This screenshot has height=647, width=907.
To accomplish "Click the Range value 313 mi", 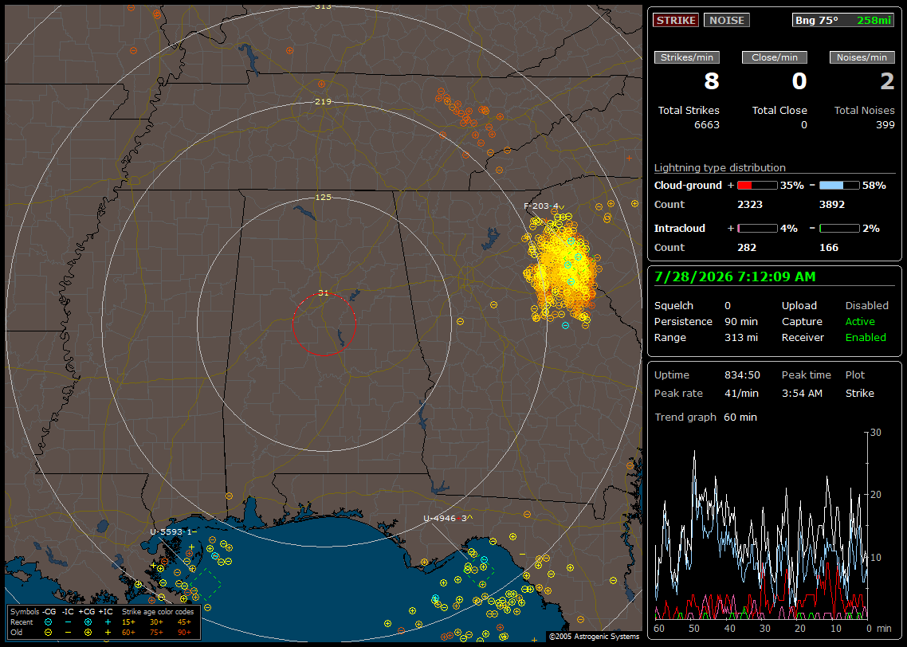I will (x=741, y=338).
